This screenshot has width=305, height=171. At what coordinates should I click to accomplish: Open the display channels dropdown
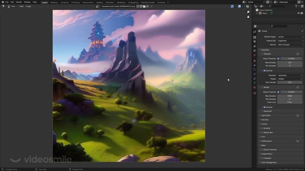248,6
